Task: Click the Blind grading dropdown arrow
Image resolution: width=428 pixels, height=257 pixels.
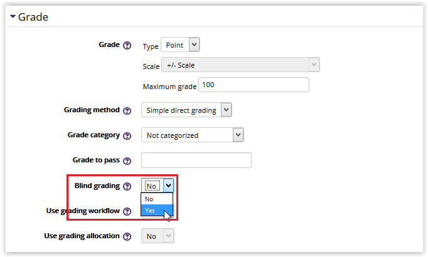Action: pyautogui.click(x=168, y=186)
